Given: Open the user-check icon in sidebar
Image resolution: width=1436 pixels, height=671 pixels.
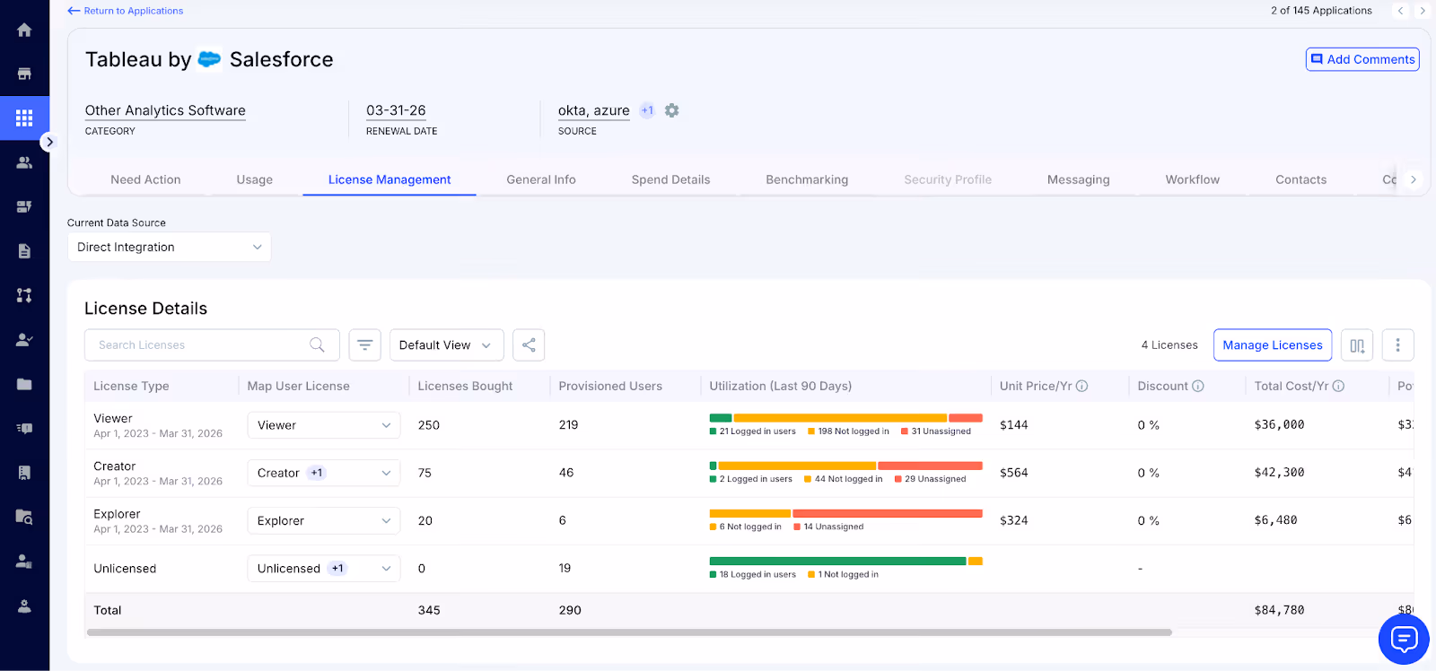Looking at the screenshot, I should click(24, 339).
